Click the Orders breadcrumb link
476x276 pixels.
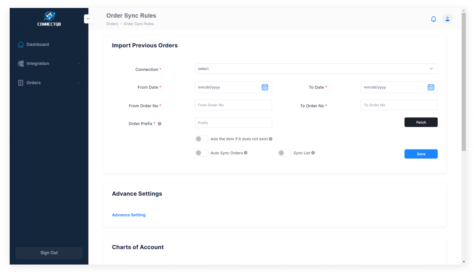click(x=112, y=24)
